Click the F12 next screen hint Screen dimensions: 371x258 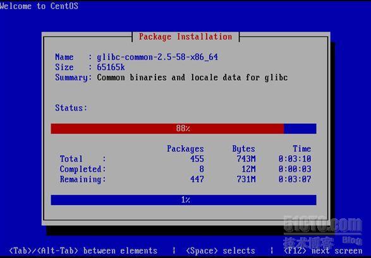[x=323, y=250]
